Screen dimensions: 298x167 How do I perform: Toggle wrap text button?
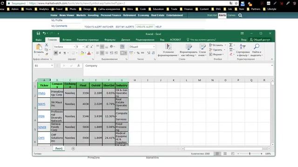122,46
